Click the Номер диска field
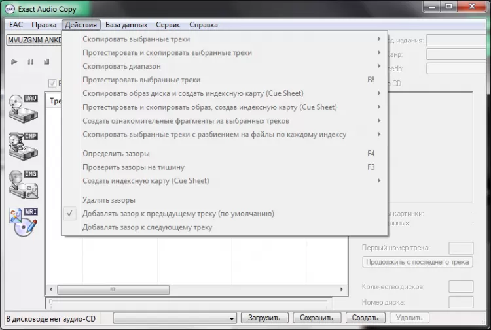The width and height of the screenshot is (491, 330). coord(461,302)
